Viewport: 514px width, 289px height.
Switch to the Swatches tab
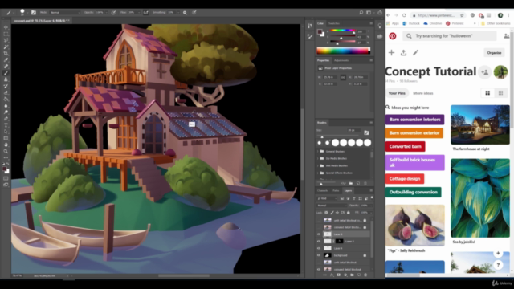coord(334,23)
